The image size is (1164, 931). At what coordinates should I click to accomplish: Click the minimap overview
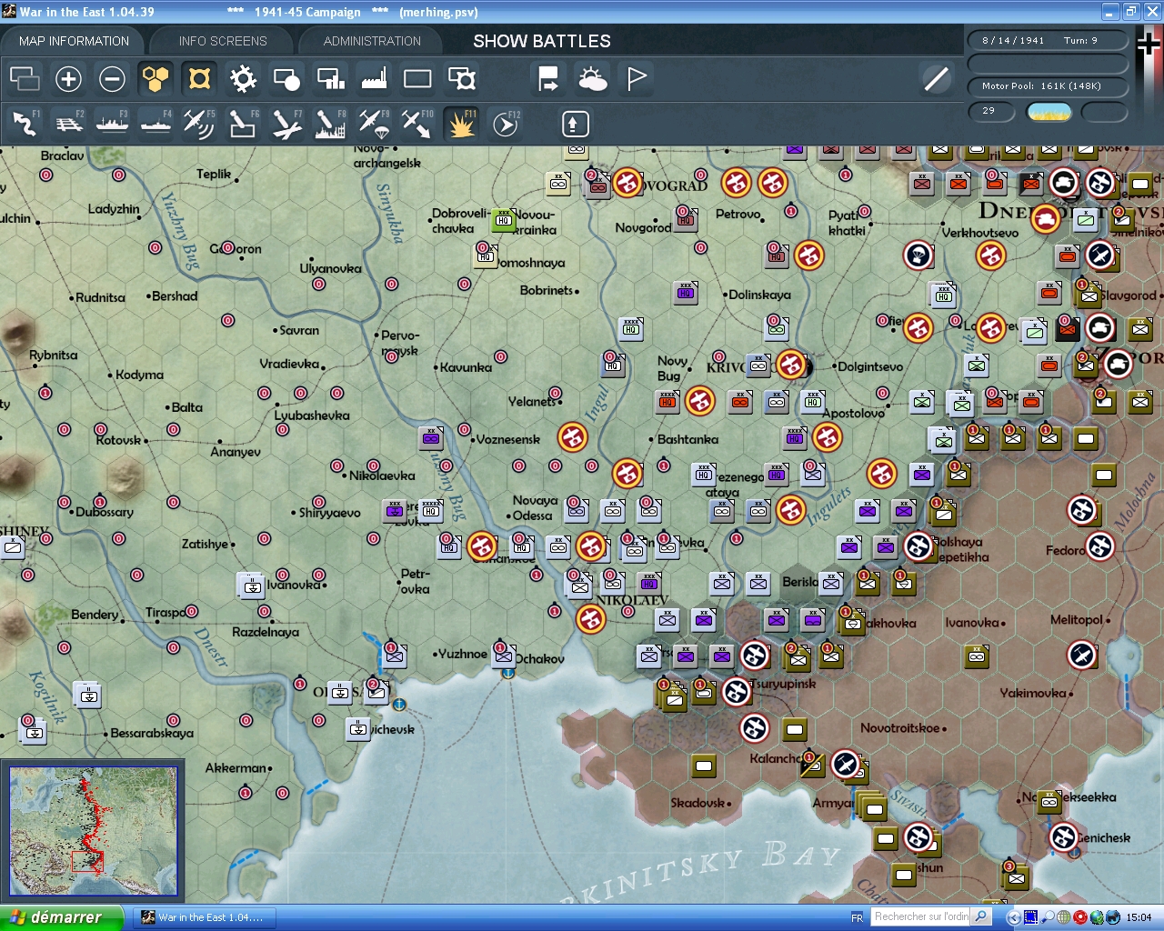click(x=93, y=832)
